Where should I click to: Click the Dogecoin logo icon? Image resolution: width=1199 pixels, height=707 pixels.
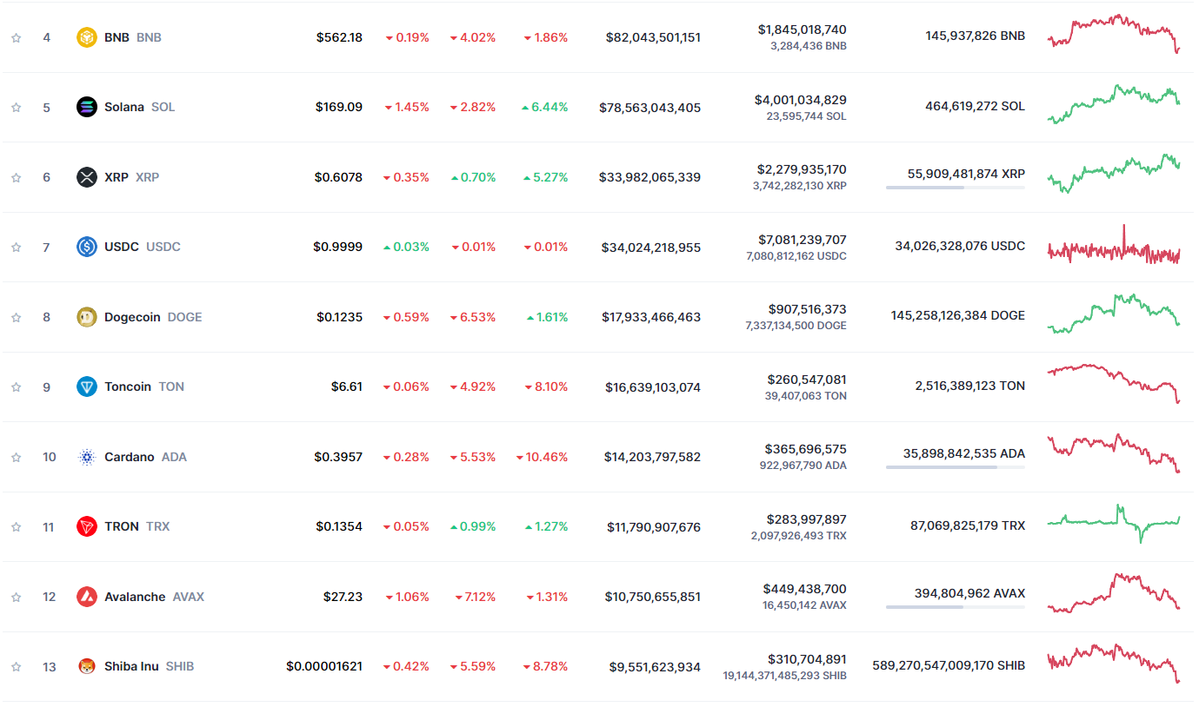tap(87, 317)
